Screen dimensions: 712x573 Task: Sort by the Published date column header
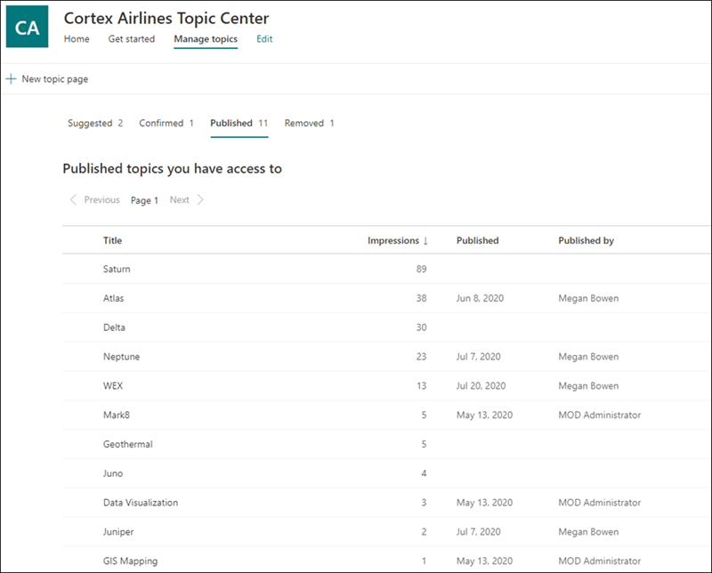point(477,240)
